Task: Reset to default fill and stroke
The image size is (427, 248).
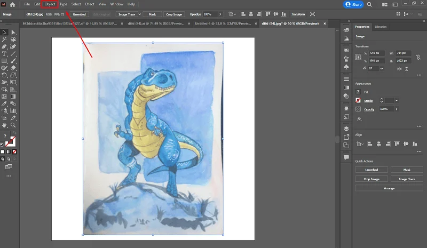Action: tap(2, 145)
